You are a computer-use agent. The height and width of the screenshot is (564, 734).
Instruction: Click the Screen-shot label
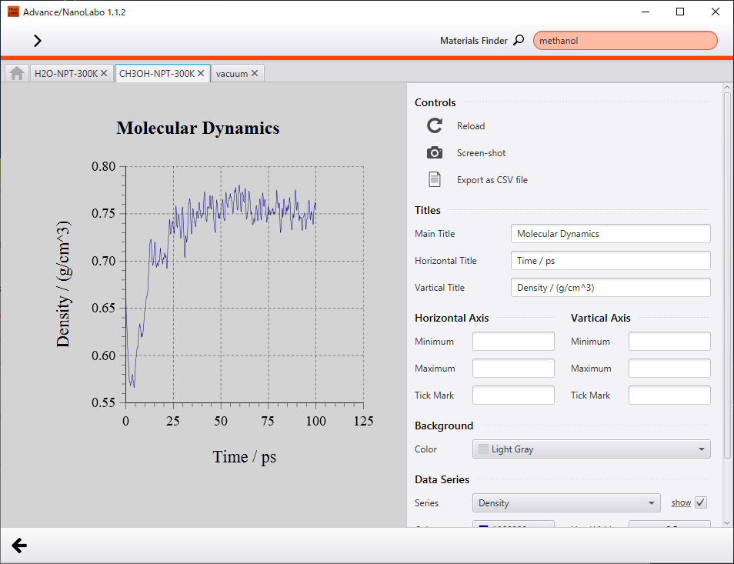481,153
